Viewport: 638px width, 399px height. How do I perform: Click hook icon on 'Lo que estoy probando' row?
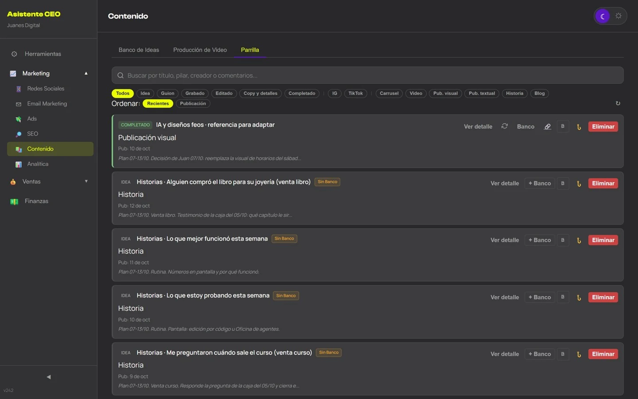[x=579, y=297]
